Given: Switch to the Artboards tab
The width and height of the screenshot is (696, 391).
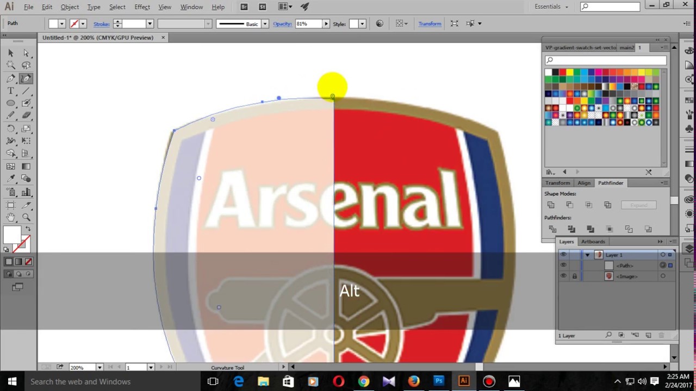Looking at the screenshot, I should click(593, 242).
